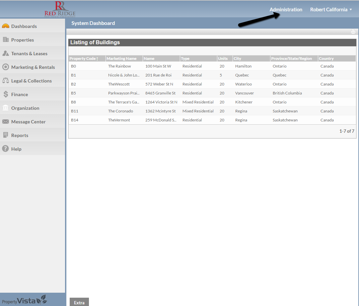Click the Finance dollar sign icon
359x306 pixels.
(6, 94)
